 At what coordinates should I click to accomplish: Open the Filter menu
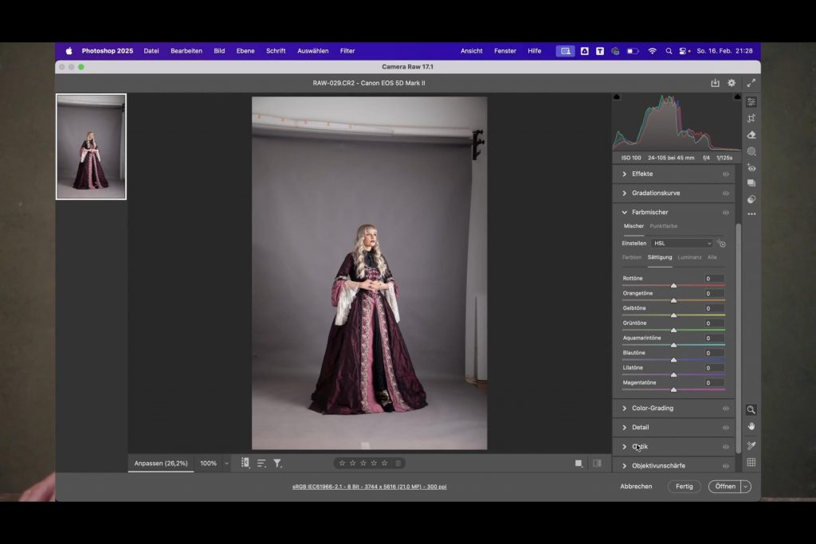click(347, 51)
